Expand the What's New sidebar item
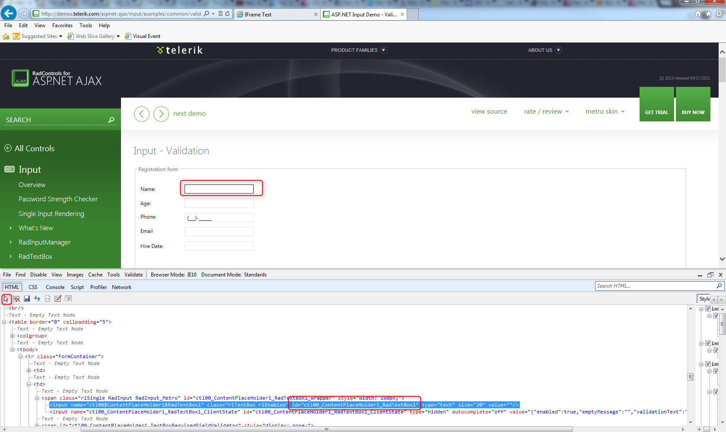The image size is (726, 432). (x=11, y=228)
